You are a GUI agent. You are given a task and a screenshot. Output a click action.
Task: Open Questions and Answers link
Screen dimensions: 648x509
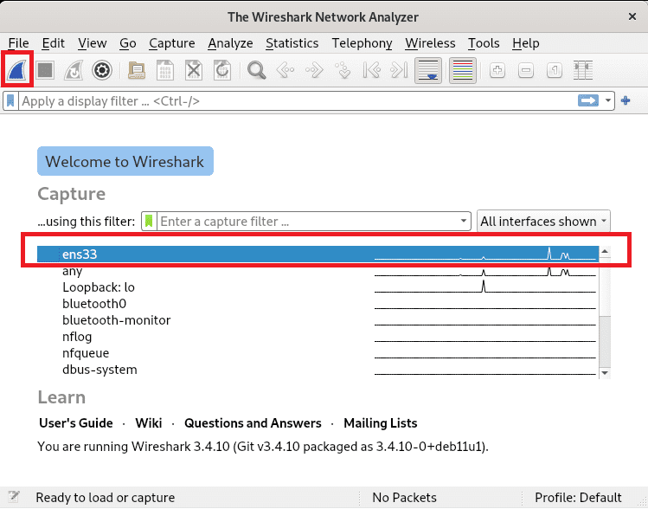pos(253,423)
